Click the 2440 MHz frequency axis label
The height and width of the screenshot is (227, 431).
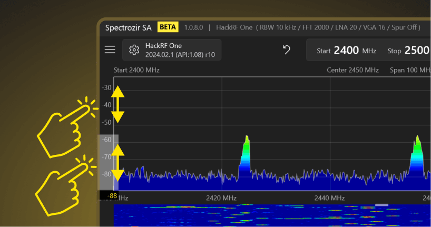pyautogui.click(x=330, y=198)
